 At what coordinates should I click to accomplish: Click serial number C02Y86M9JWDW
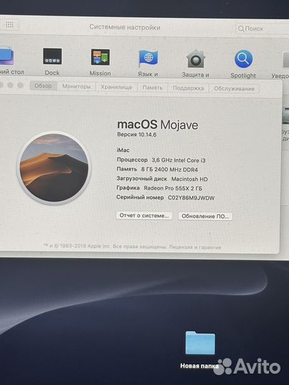tap(191, 198)
